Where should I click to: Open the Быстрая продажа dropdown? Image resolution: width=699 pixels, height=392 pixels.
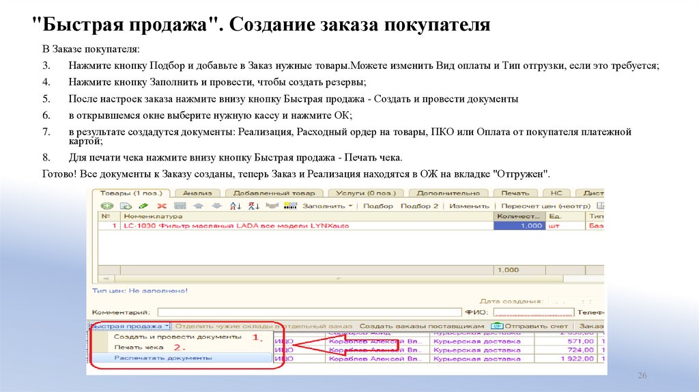129,326
